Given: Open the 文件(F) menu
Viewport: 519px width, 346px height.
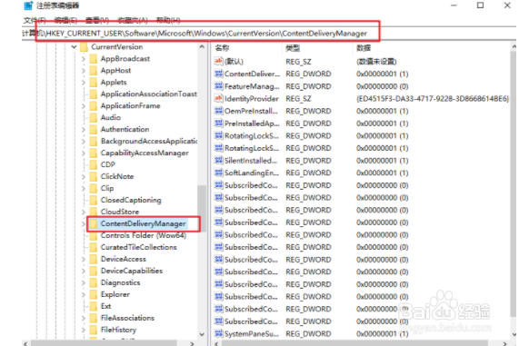Looking at the screenshot, I should [35, 21].
